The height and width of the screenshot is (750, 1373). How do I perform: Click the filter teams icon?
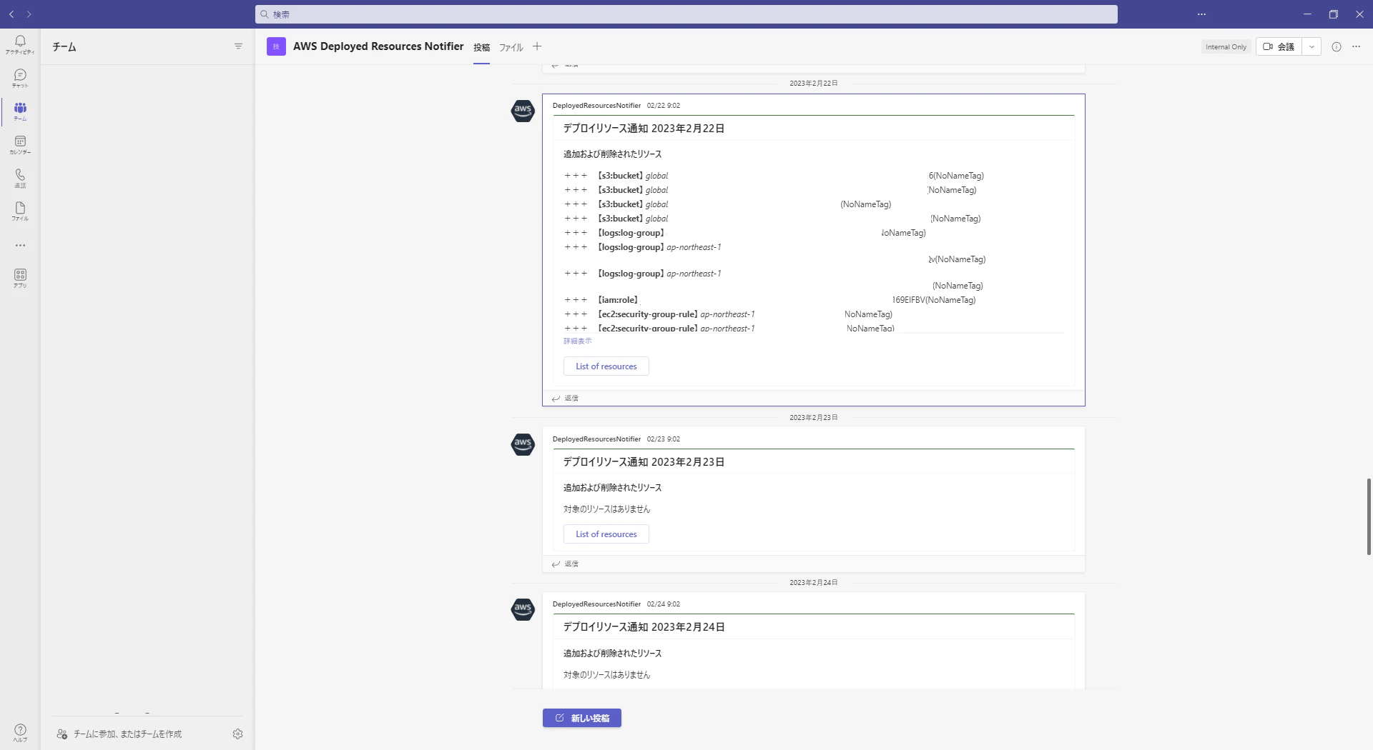(x=238, y=46)
